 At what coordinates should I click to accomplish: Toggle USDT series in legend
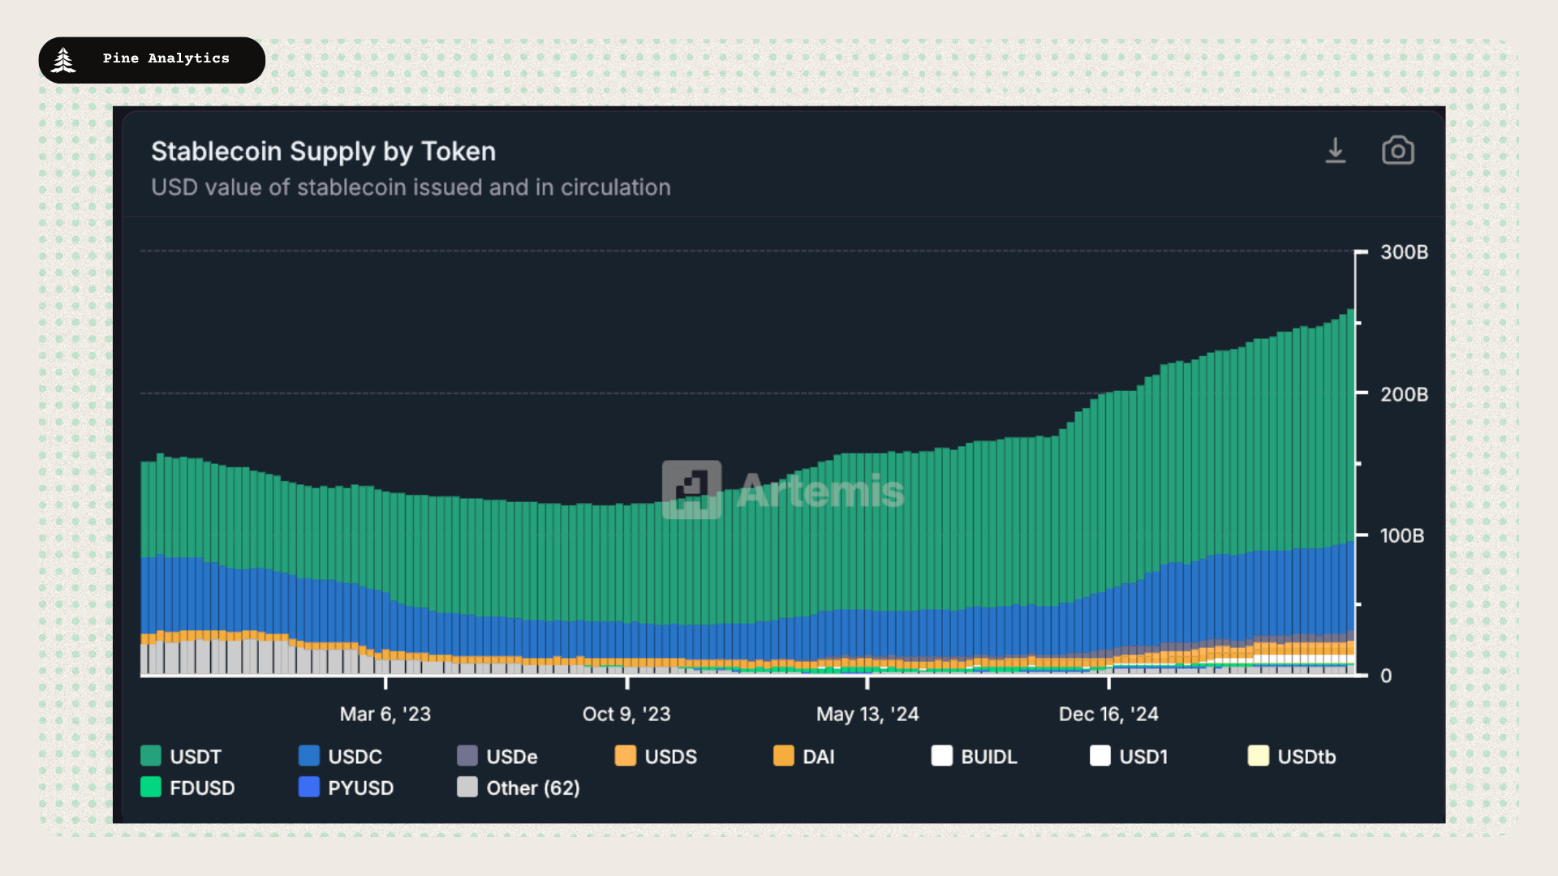(195, 757)
